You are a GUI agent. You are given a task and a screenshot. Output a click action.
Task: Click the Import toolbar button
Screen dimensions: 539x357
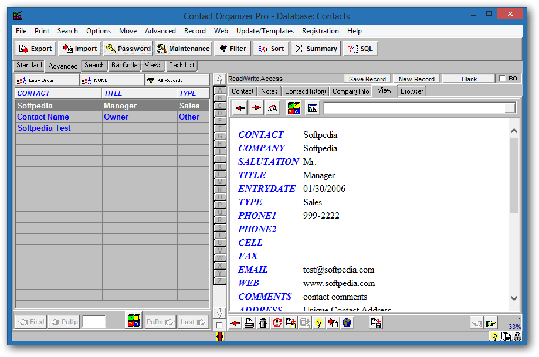80,49
